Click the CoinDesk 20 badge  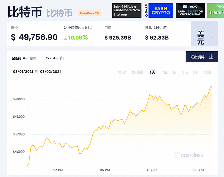point(89,13)
